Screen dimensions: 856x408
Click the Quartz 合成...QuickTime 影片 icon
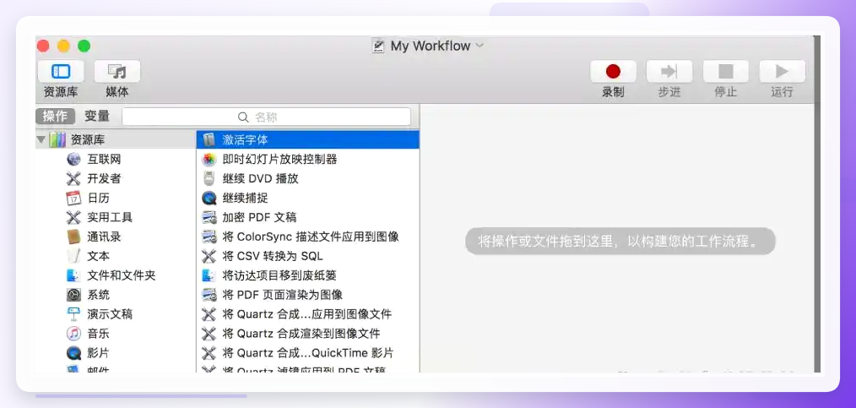(209, 353)
